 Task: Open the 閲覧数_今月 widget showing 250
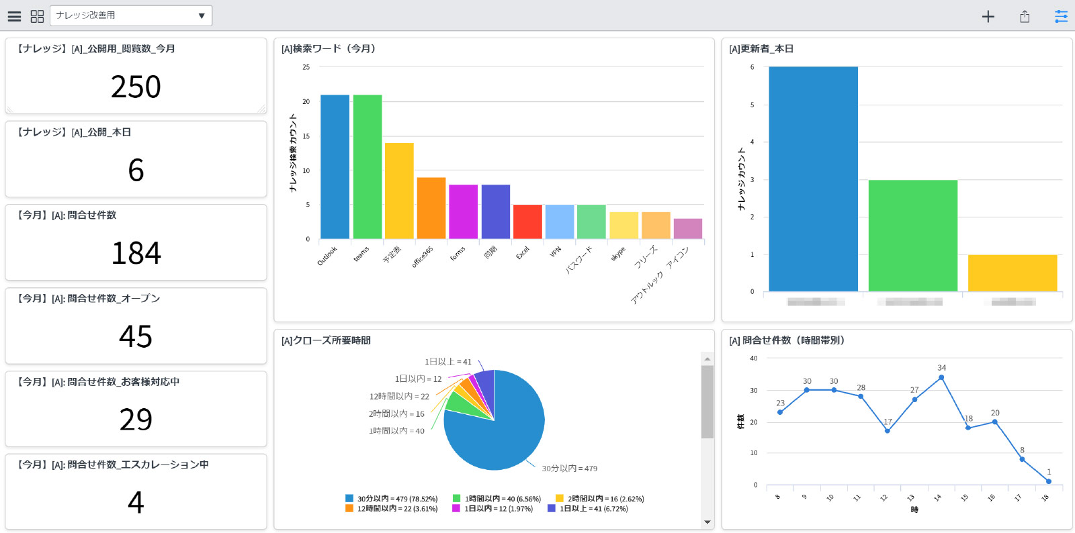click(136, 76)
